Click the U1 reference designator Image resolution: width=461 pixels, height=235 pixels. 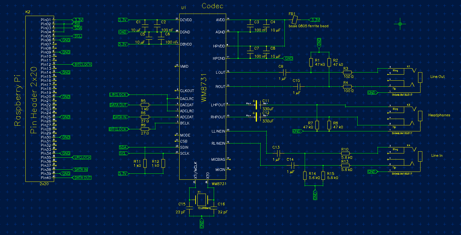pyautogui.click(x=183, y=8)
